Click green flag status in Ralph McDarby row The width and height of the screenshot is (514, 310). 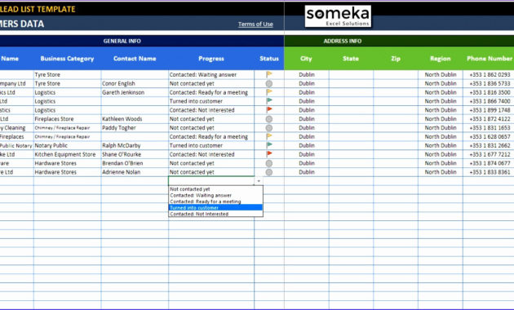[x=269, y=145]
